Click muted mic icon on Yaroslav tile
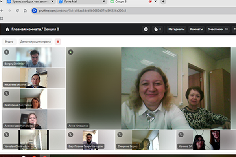The image size is (236, 157). [7, 135]
